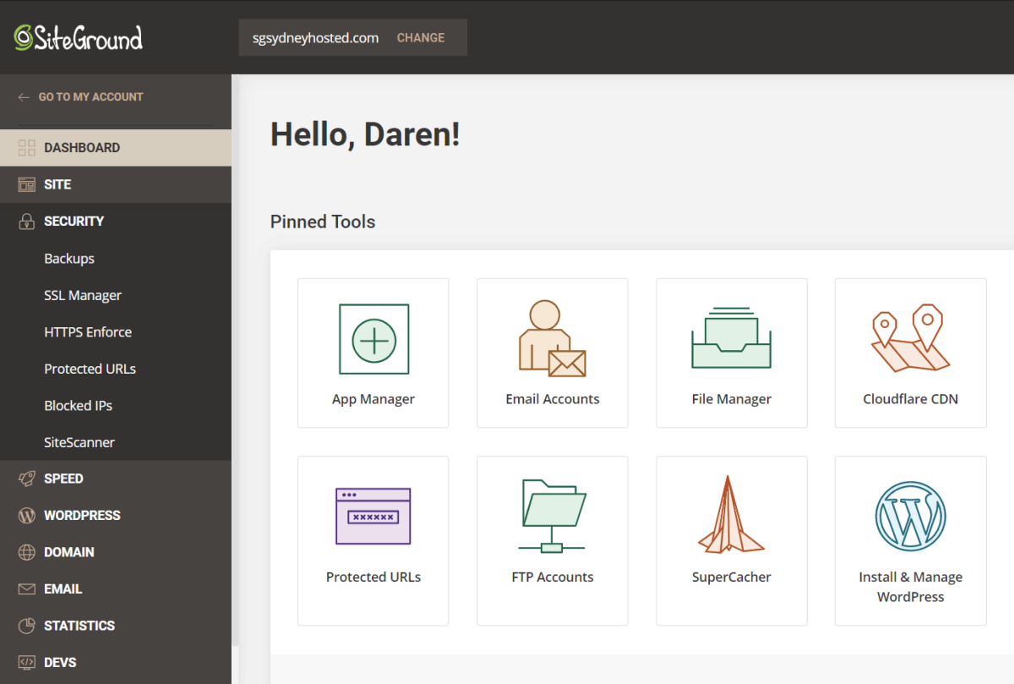The image size is (1014, 684).
Task: Open the Cloudflare CDN map icon
Action: tap(910, 337)
